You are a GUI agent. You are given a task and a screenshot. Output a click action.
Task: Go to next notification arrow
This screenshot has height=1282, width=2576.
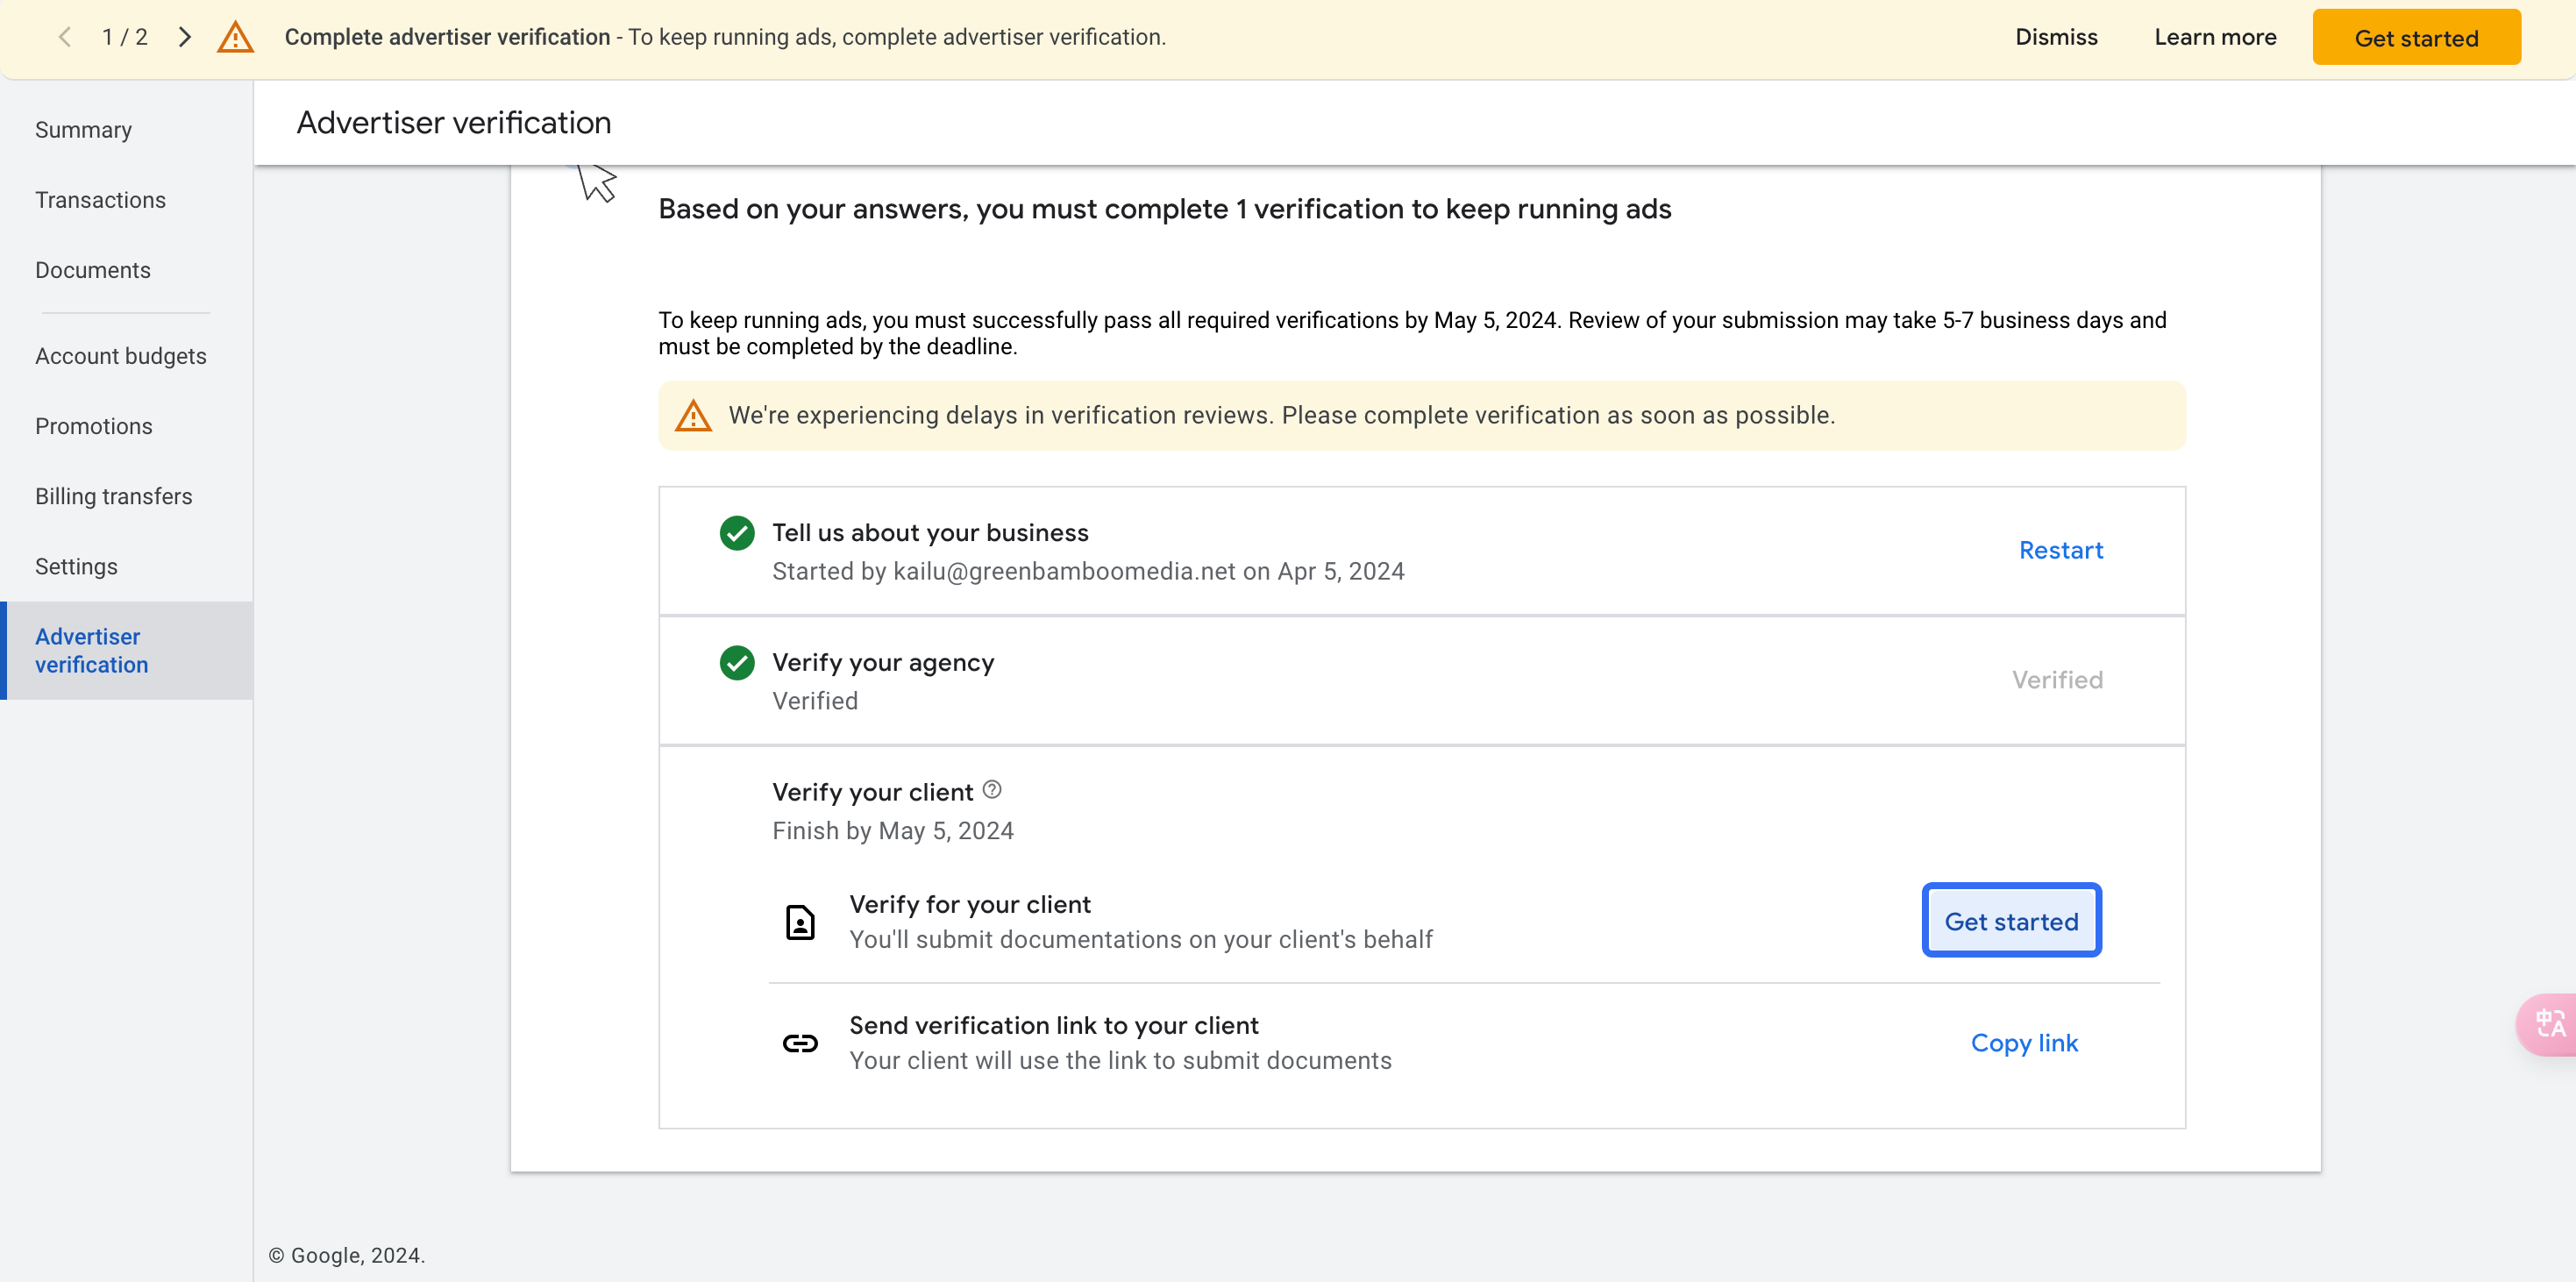pyautogui.click(x=184, y=37)
